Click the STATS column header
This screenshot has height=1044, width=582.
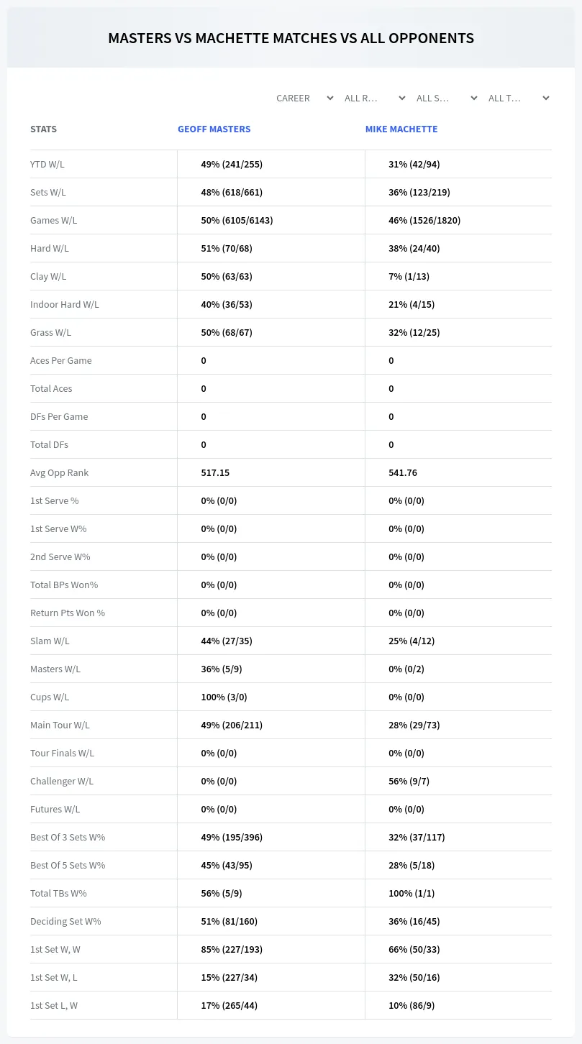[43, 129]
